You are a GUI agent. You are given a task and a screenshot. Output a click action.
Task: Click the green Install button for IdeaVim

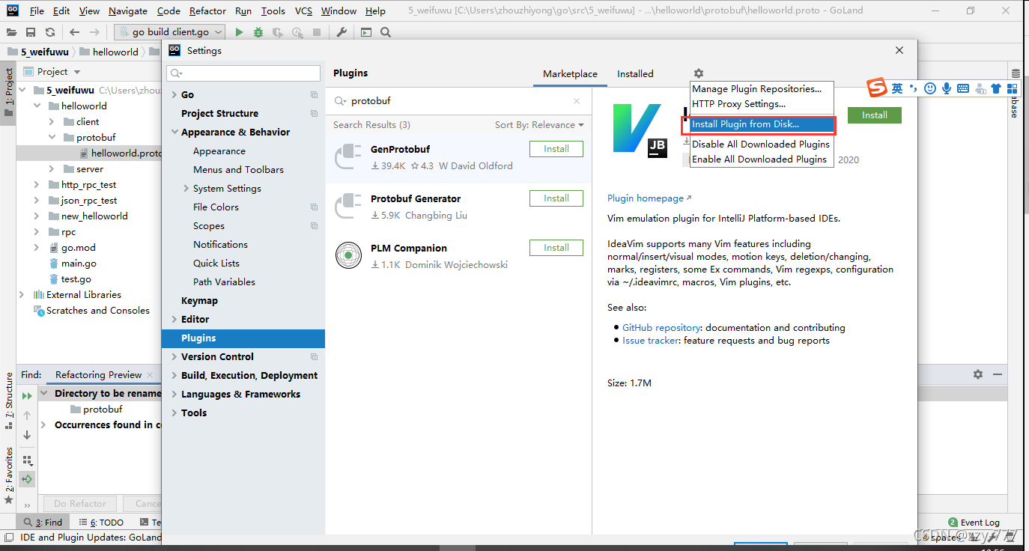875,115
